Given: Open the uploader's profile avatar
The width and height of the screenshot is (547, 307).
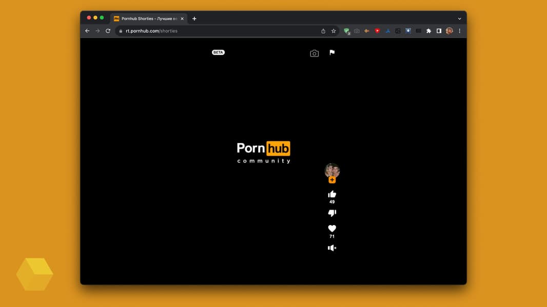Looking at the screenshot, I should 332,170.
